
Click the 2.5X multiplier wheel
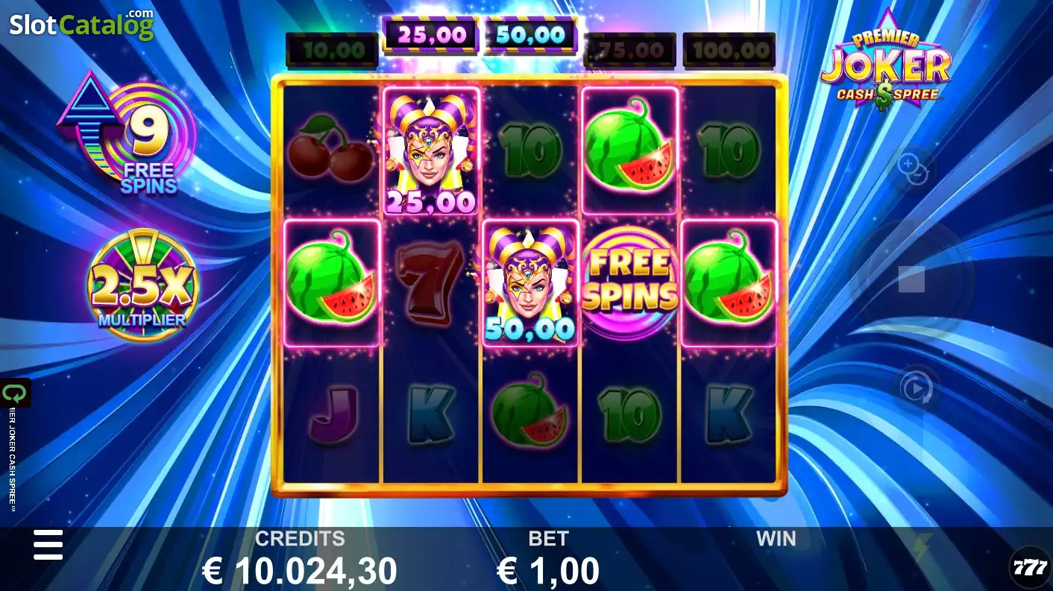(x=143, y=284)
